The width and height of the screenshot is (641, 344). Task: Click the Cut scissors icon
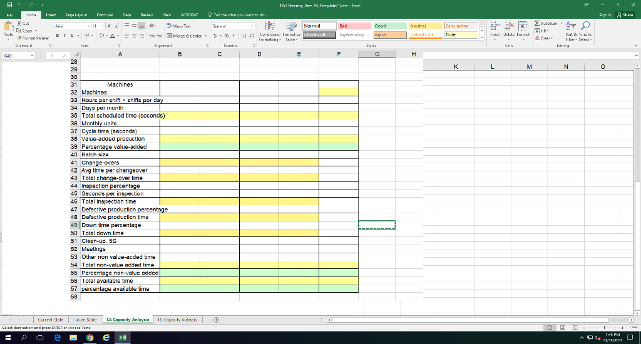click(x=19, y=23)
